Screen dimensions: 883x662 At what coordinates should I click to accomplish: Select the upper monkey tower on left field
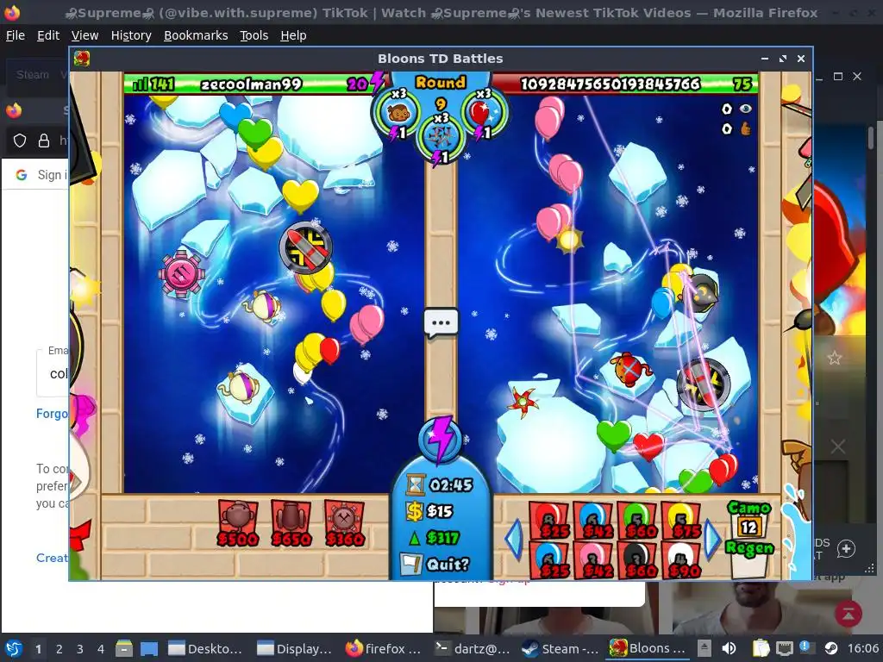(x=263, y=308)
